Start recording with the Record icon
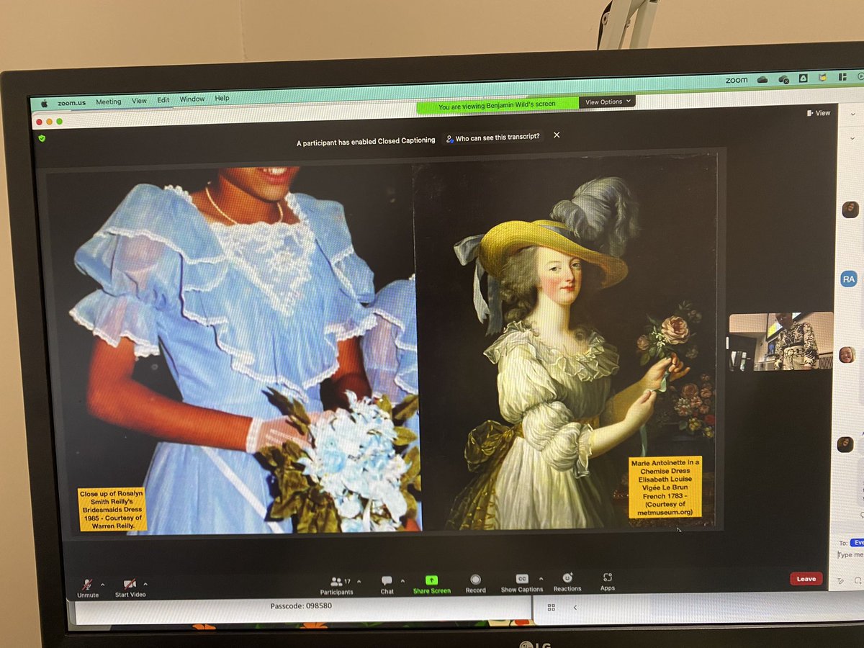Image resolution: width=864 pixels, height=648 pixels. (x=475, y=583)
